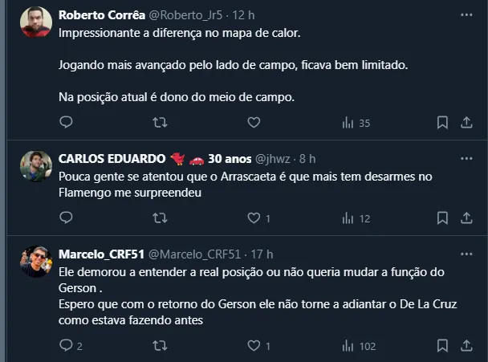Image resolution: width=488 pixels, height=362 pixels.
Task: Reply to Marcelo_CRF51's tweet
Action: 67,346
